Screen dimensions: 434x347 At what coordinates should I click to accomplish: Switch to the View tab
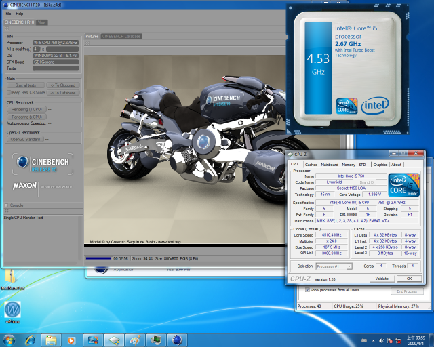pos(41,22)
